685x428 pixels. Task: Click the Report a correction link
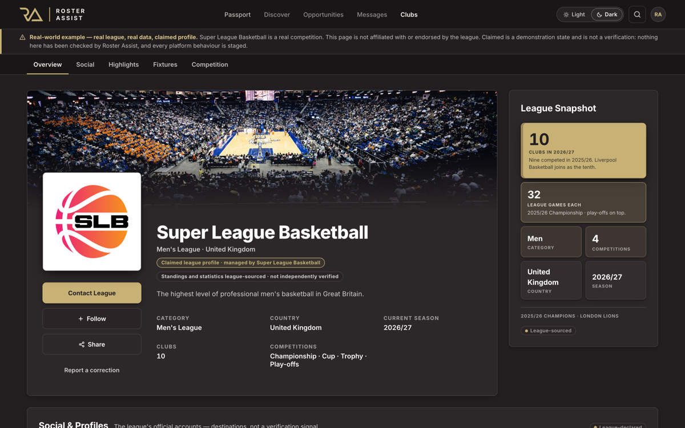[92, 370]
